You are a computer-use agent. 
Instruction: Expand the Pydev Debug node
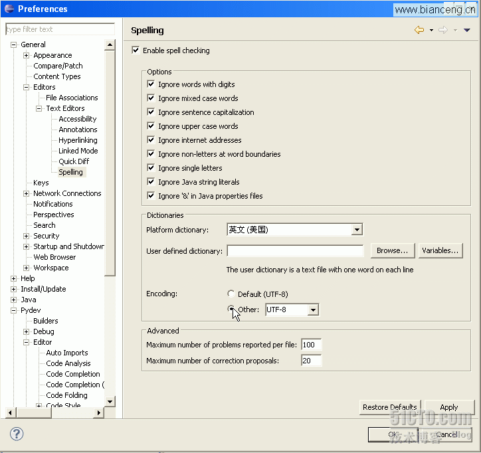[x=26, y=331]
